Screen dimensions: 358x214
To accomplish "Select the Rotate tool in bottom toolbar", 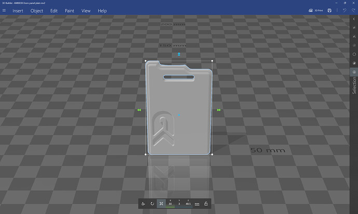I will tap(152, 204).
